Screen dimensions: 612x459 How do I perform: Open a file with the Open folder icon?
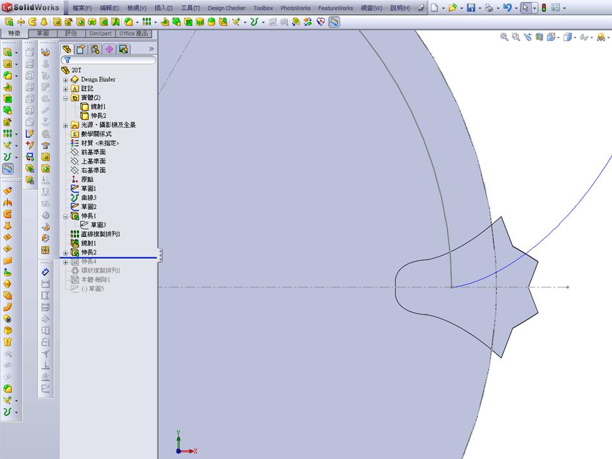(453, 8)
